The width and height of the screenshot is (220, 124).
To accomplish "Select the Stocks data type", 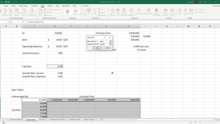I will coord(67,12).
